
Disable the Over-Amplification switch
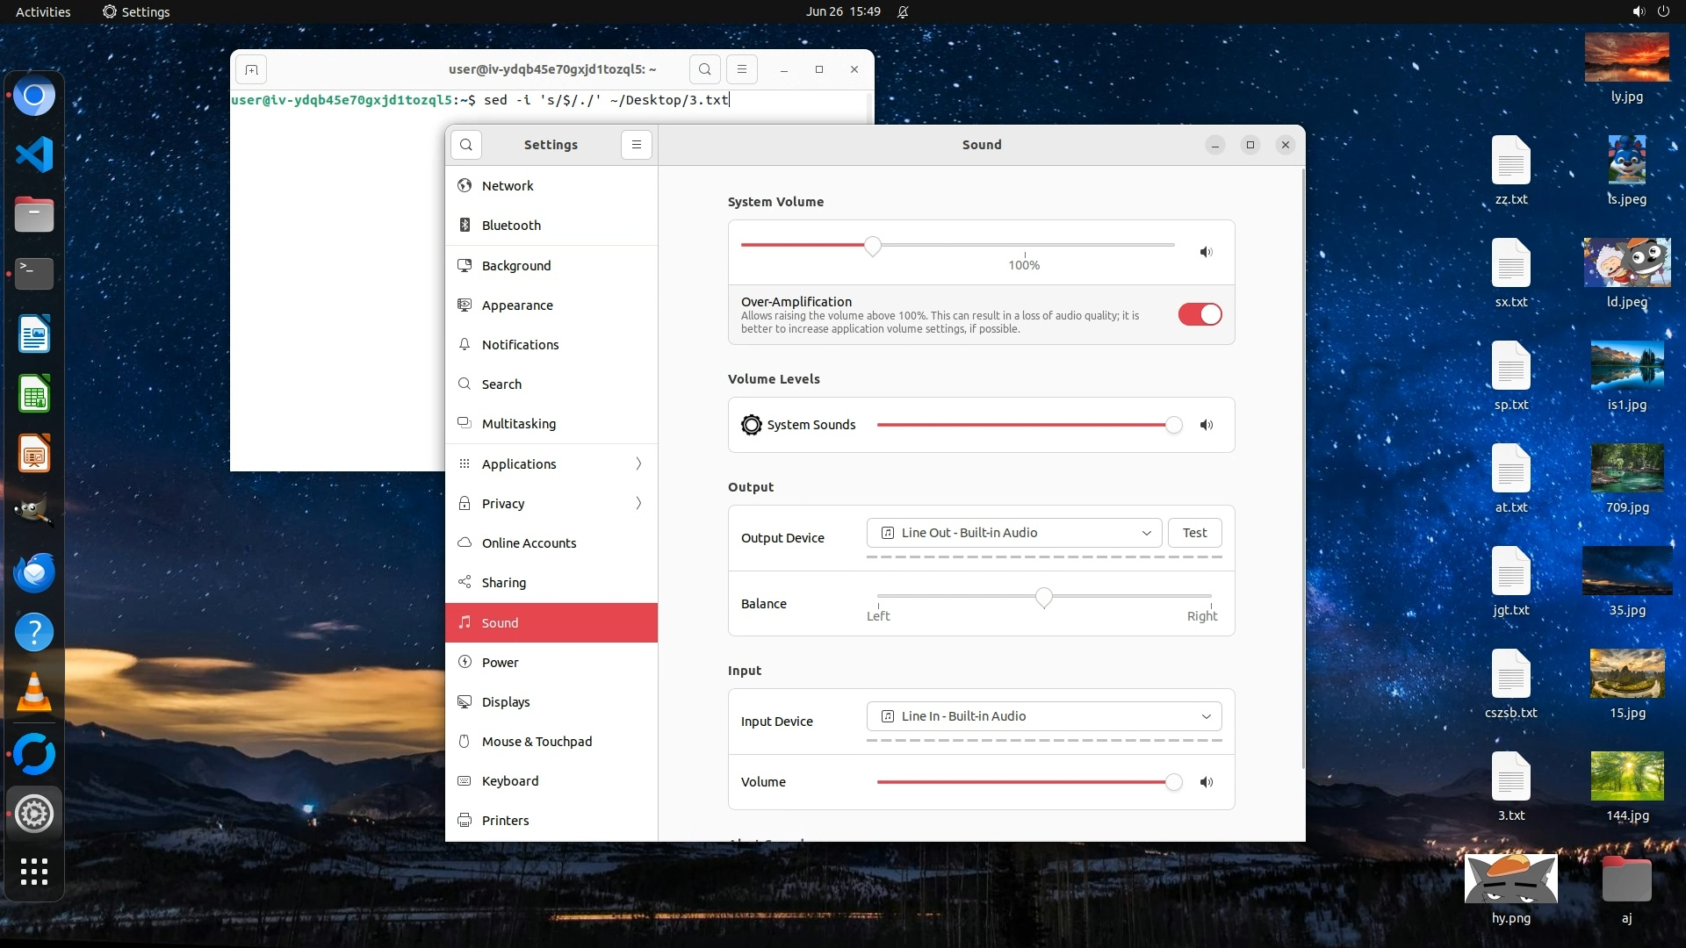1200,314
